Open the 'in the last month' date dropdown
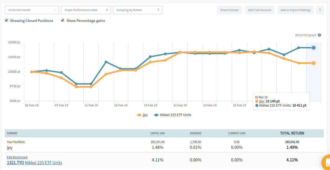This screenshot has height=170, width=330. coord(32,10)
